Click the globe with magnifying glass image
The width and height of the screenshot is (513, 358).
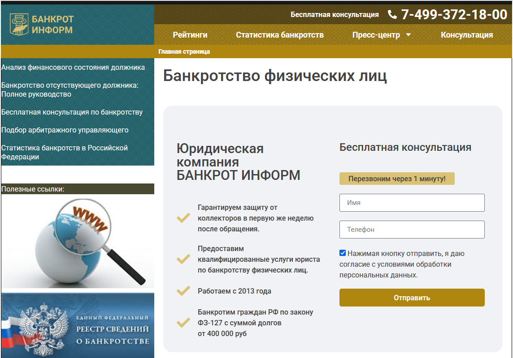(x=78, y=241)
